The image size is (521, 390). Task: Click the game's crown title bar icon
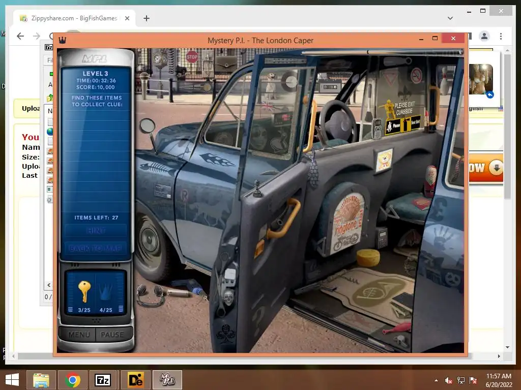click(x=63, y=41)
